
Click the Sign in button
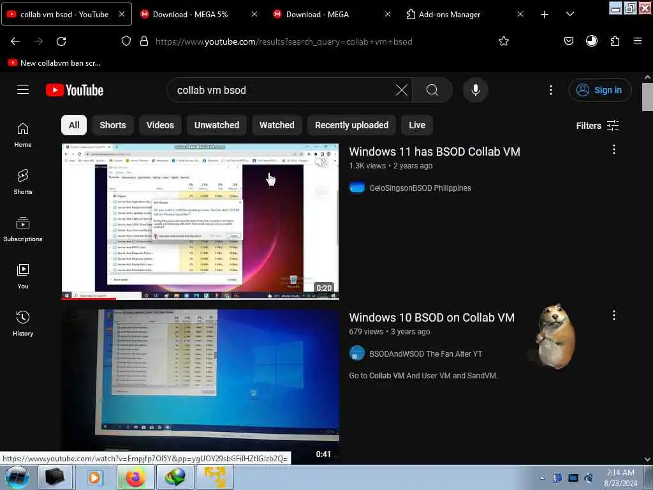pos(599,90)
